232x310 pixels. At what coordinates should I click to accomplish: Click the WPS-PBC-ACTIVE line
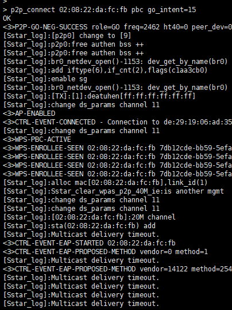click(x=37, y=139)
